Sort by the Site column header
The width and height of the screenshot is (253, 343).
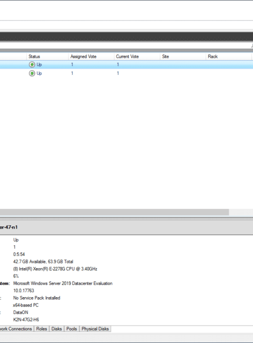click(x=183, y=56)
